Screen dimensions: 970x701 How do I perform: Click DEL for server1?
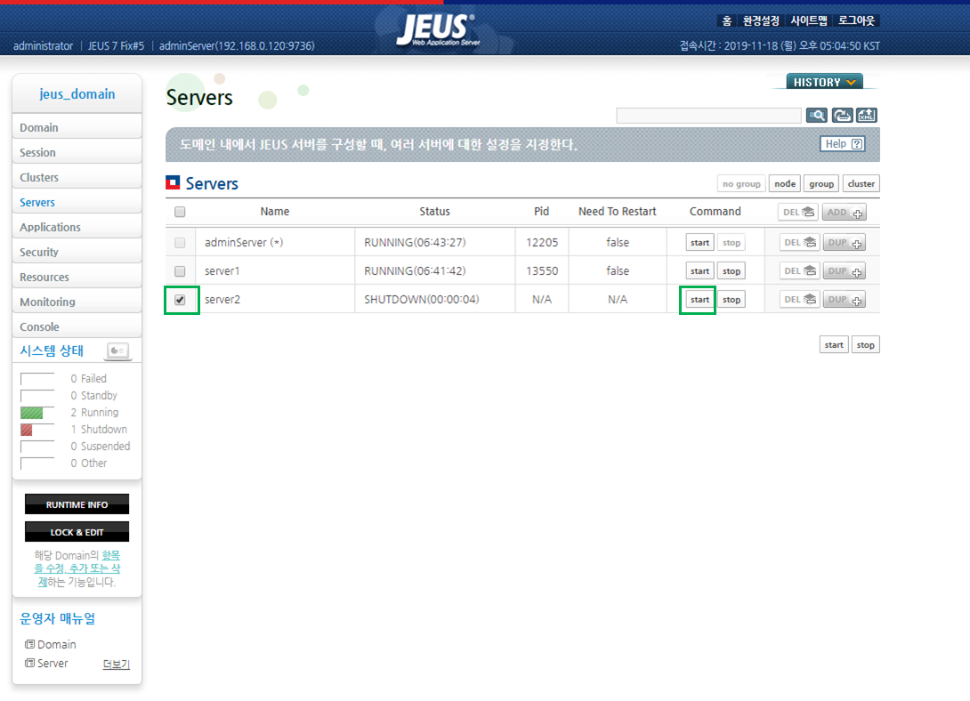pyautogui.click(x=799, y=270)
